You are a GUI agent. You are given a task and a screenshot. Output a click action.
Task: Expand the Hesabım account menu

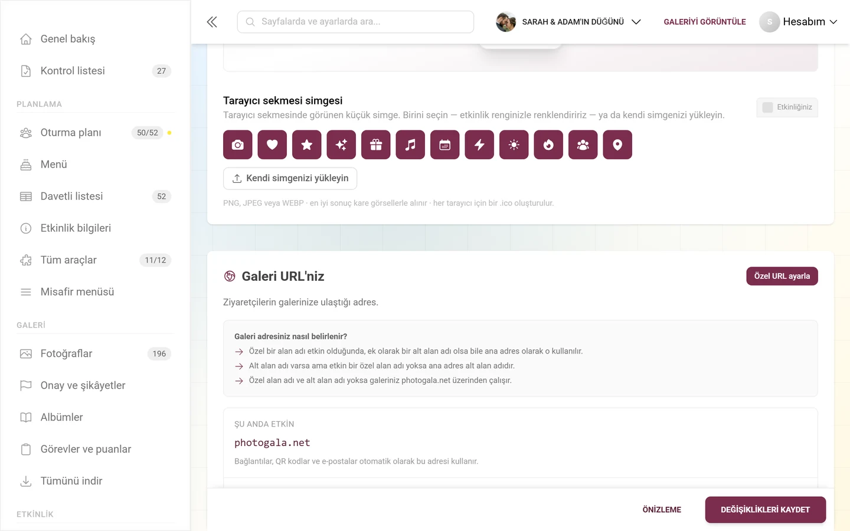pyautogui.click(x=810, y=22)
